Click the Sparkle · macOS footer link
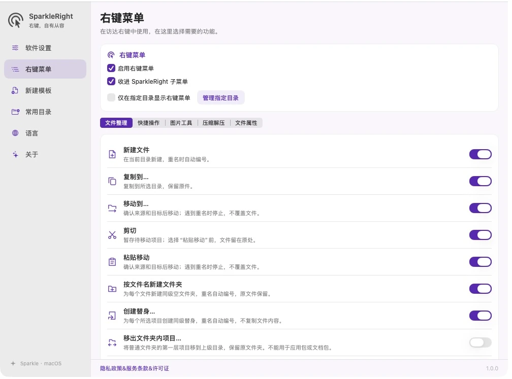 coord(41,363)
